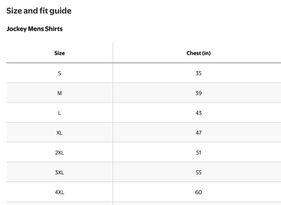Select the 3XL size cell
Screen dimensions: 281x205
point(60,173)
